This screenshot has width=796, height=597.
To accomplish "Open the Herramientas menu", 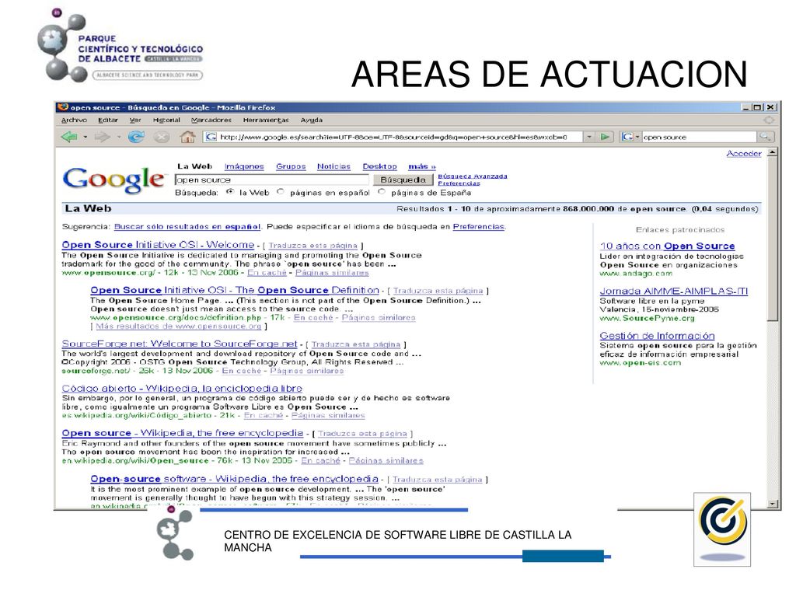I will pyautogui.click(x=266, y=120).
